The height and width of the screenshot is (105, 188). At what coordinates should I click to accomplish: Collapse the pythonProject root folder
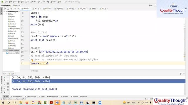coord(4,12)
